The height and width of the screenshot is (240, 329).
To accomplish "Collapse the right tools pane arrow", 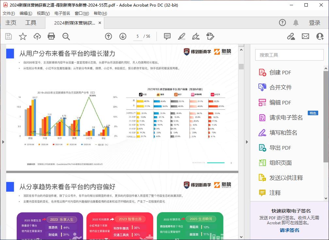I will coord(247,142).
